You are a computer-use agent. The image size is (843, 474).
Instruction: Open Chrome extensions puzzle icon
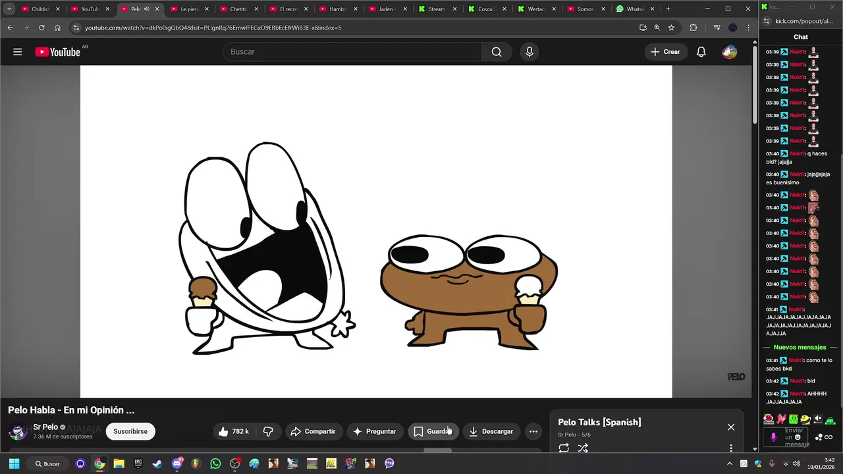[x=693, y=28]
